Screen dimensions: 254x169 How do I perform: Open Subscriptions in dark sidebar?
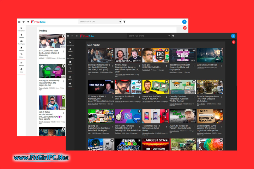pos(70,43)
